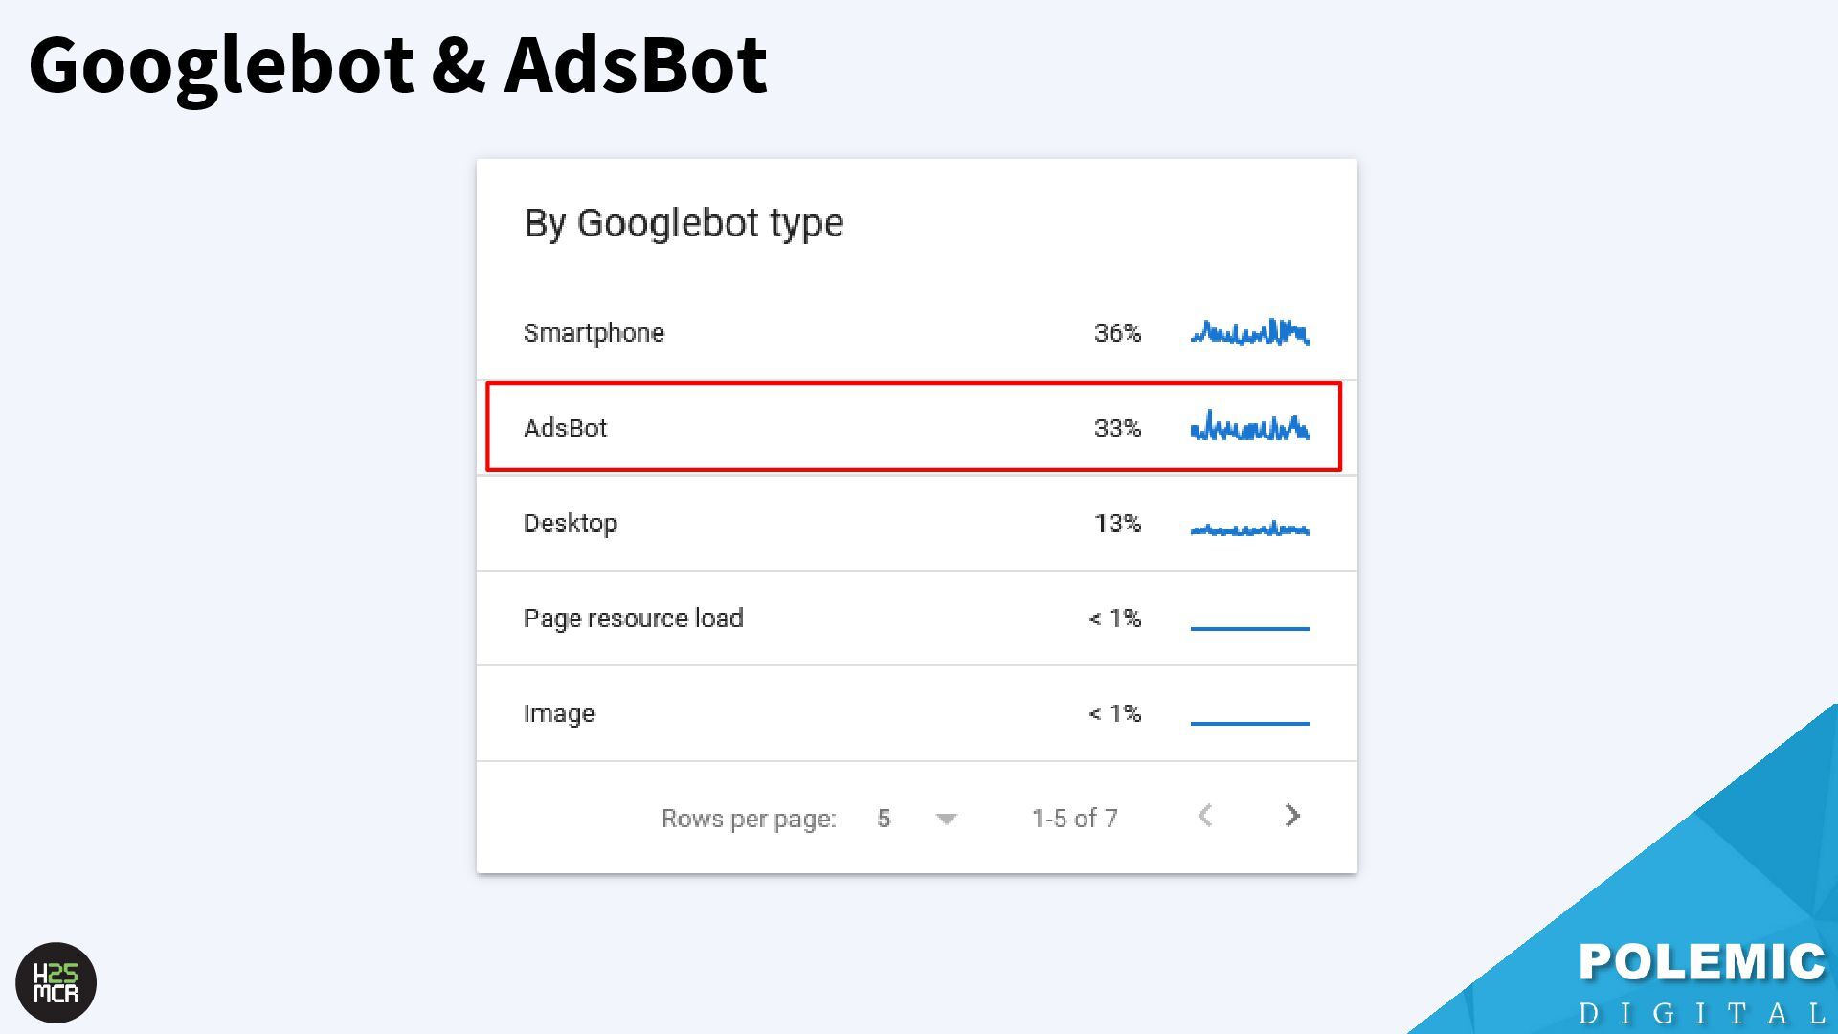This screenshot has height=1034, width=1838.
Task: Click the Image row trend line
Action: point(1249,723)
